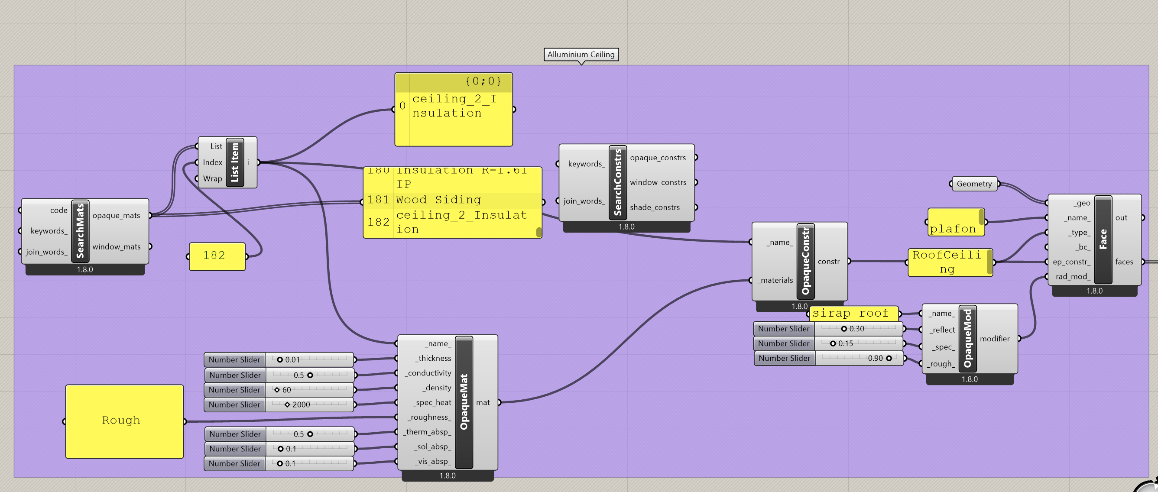Select the sirap roof text panel
Image resolution: width=1158 pixels, height=492 pixels.
click(854, 313)
